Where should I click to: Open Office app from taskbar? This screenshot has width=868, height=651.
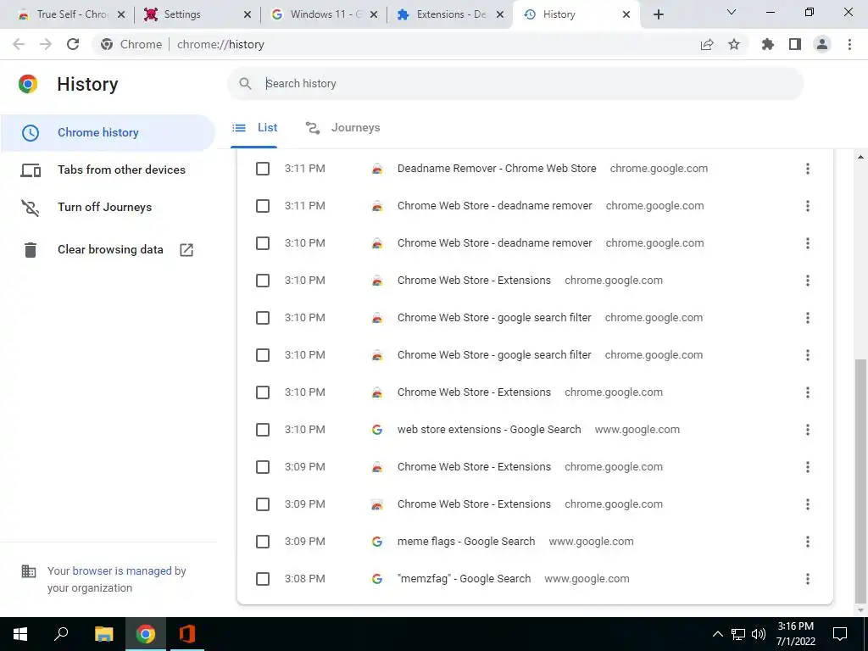click(187, 634)
